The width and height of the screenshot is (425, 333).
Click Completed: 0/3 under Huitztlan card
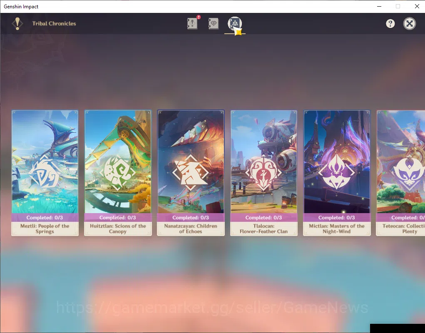point(118,218)
